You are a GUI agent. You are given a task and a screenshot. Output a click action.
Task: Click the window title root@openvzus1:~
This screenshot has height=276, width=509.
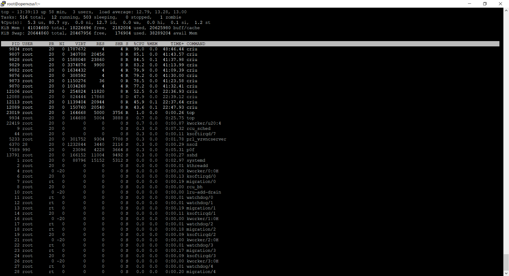coord(24,4)
